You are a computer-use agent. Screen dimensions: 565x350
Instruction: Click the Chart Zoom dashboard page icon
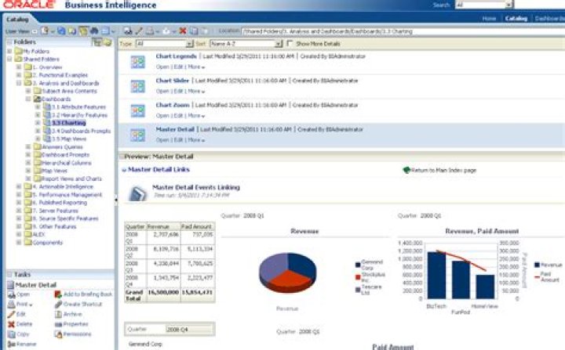137,110
